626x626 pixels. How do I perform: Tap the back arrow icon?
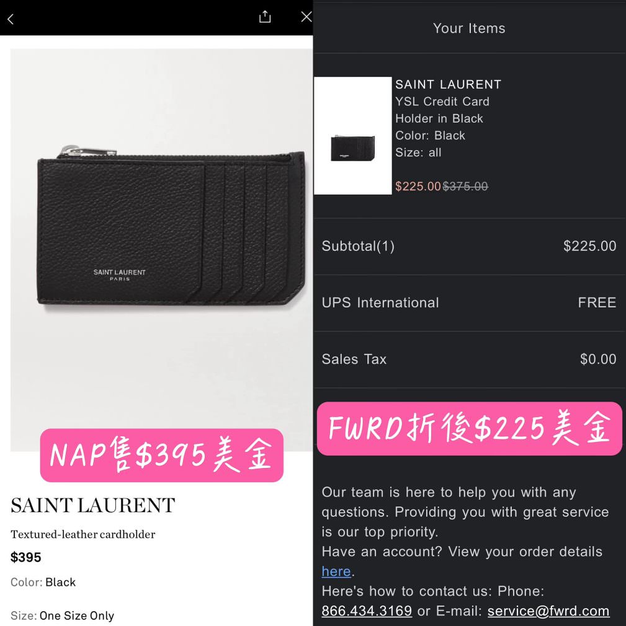(x=11, y=19)
